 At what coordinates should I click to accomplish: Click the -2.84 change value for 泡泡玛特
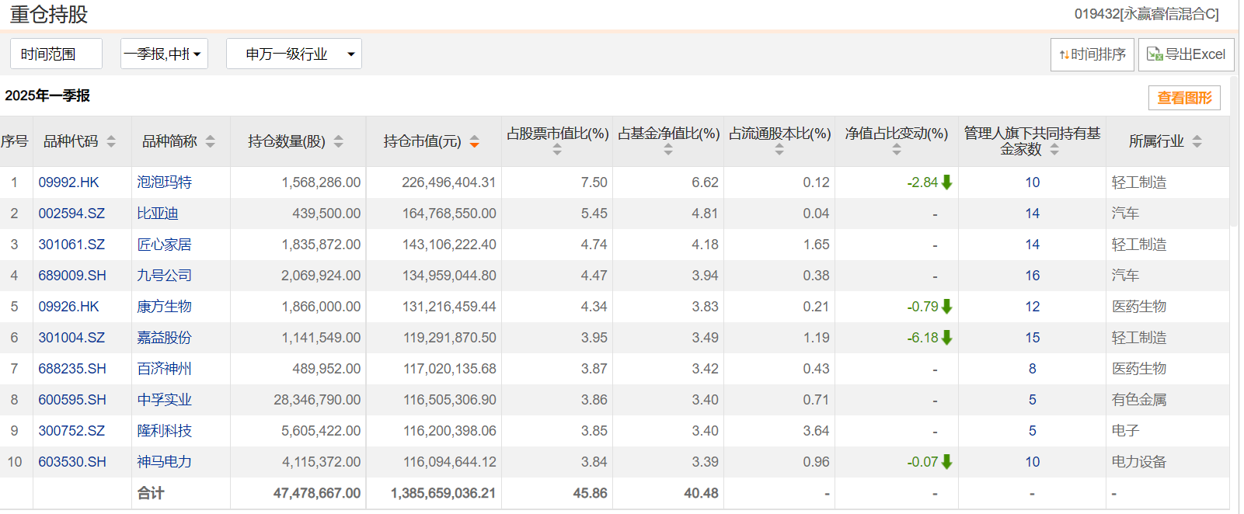[922, 182]
